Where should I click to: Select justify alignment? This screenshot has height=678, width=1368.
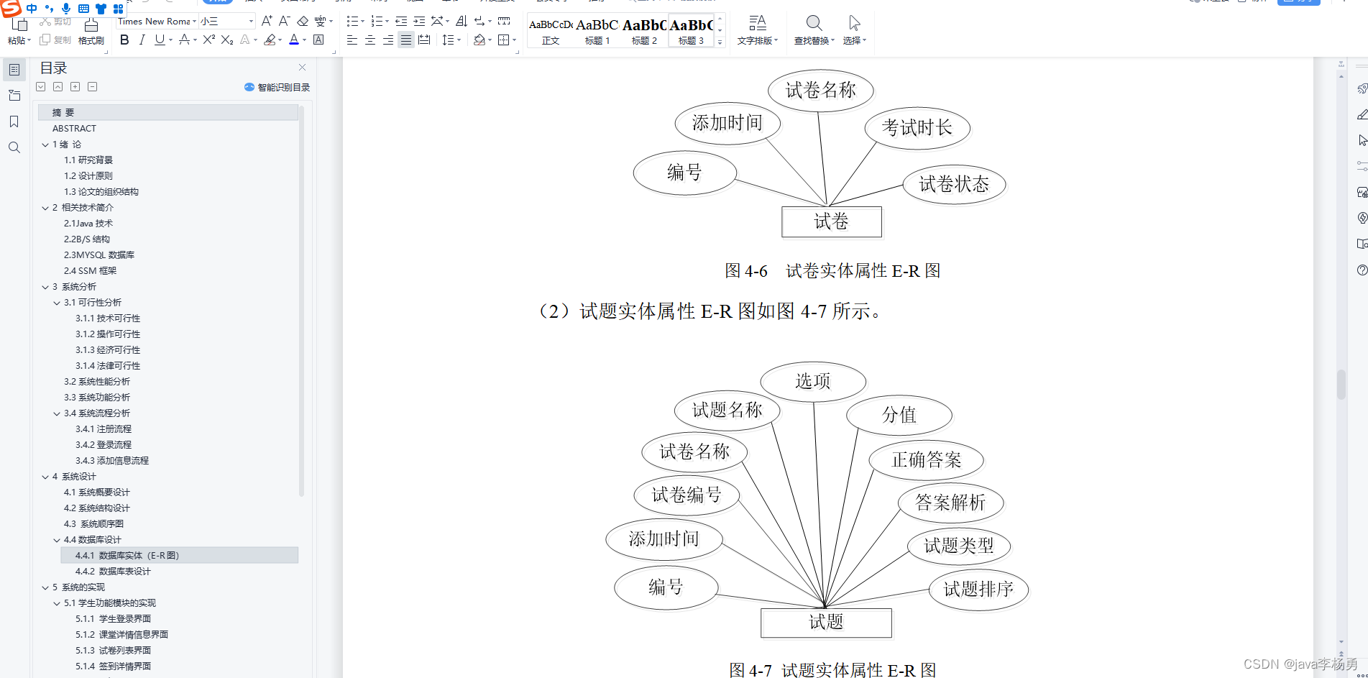[x=406, y=40]
